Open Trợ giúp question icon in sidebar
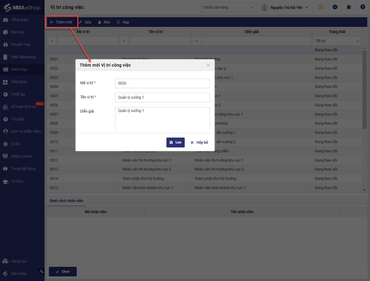The image size is (370, 281). (6, 119)
